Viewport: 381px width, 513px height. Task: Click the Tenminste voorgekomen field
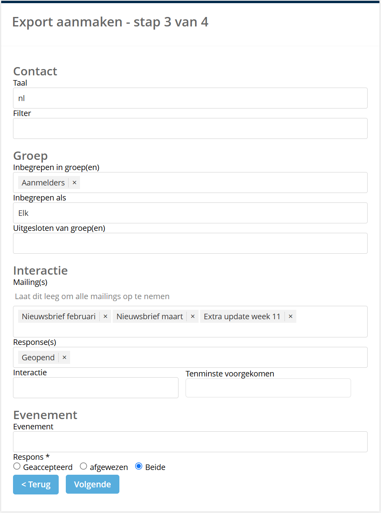click(x=268, y=388)
